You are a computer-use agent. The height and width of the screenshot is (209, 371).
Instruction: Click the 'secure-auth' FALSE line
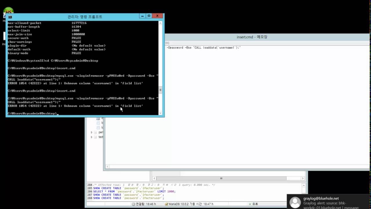point(44,38)
